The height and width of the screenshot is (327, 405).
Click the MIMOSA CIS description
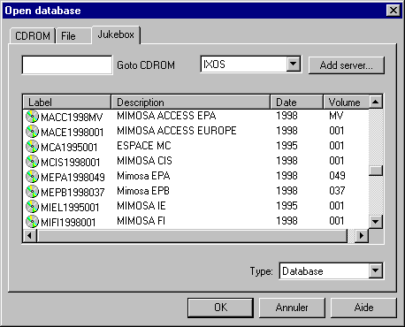click(144, 161)
